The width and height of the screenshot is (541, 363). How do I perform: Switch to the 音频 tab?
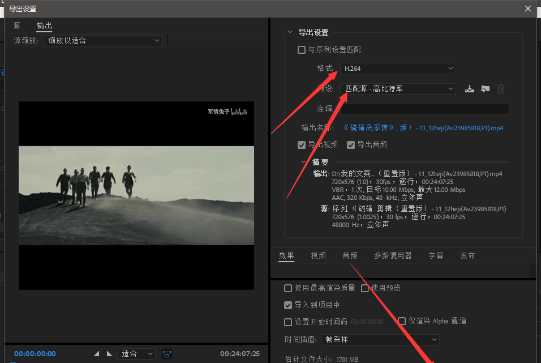pos(350,255)
